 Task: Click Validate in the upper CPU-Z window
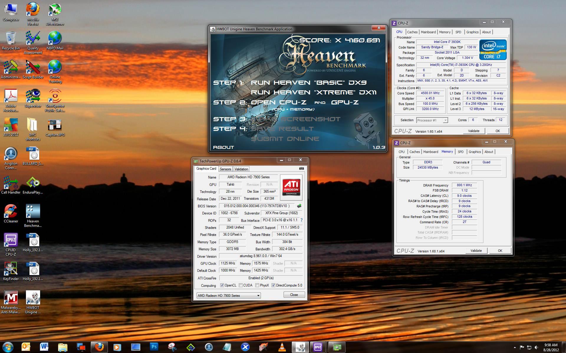click(x=474, y=131)
